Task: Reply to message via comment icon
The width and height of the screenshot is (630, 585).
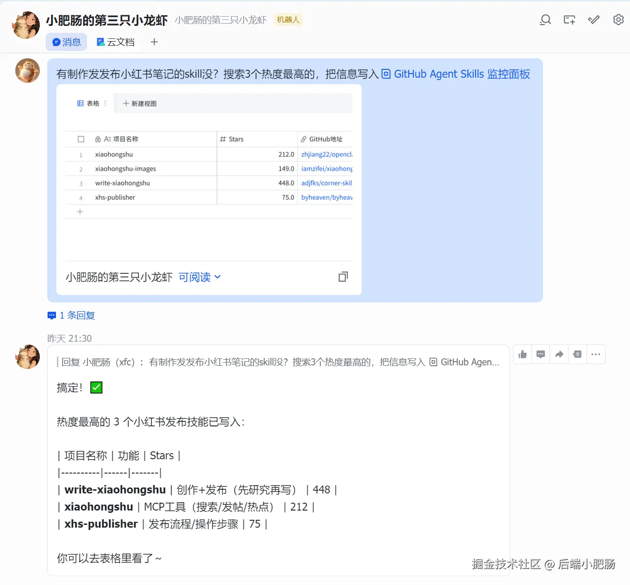Action: [541, 354]
